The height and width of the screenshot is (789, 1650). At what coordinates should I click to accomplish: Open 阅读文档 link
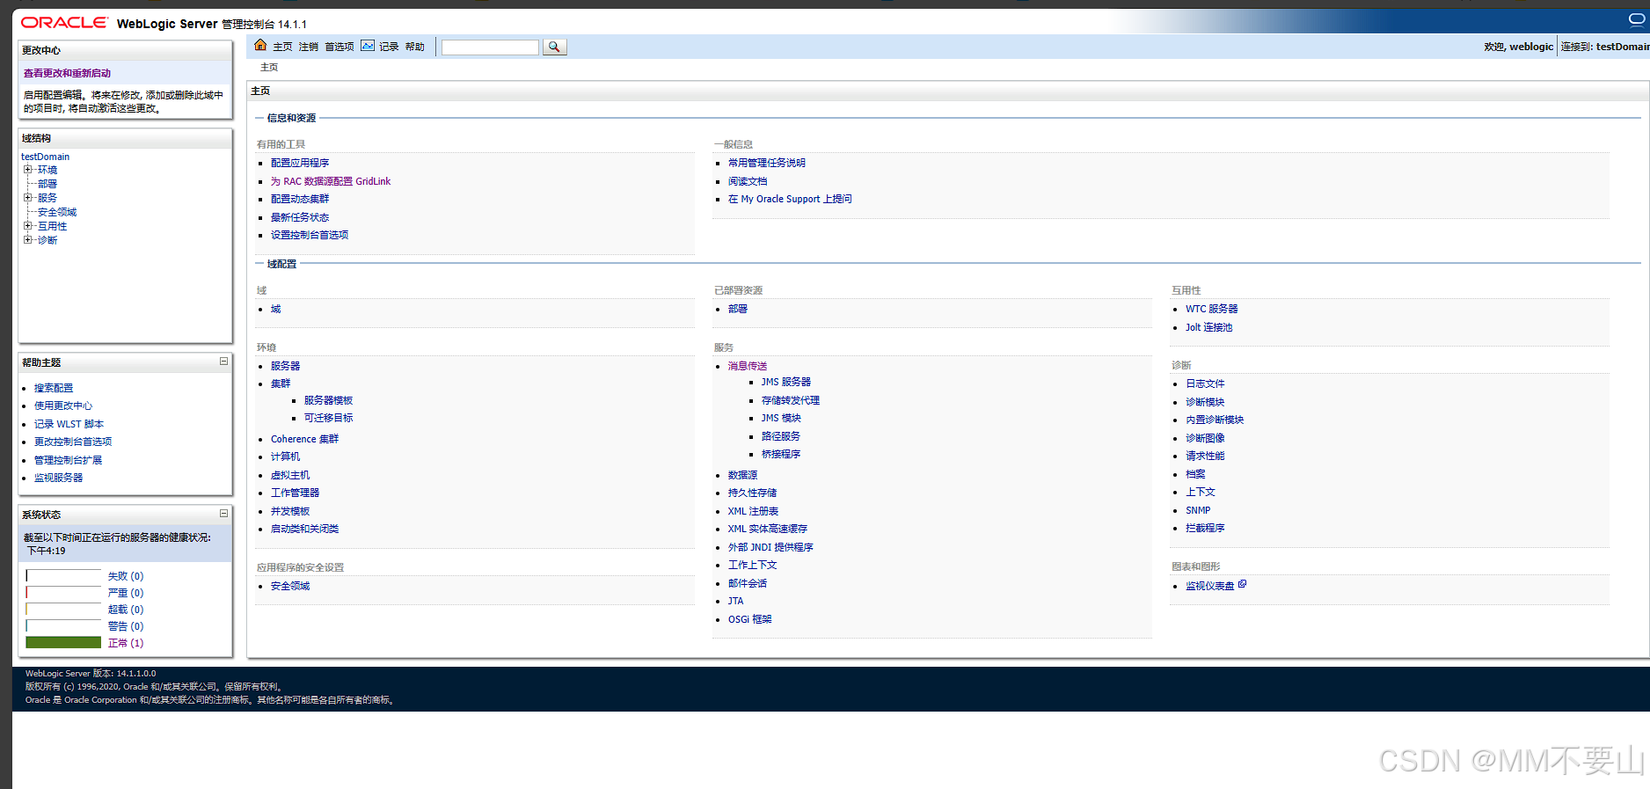pyautogui.click(x=748, y=181)
